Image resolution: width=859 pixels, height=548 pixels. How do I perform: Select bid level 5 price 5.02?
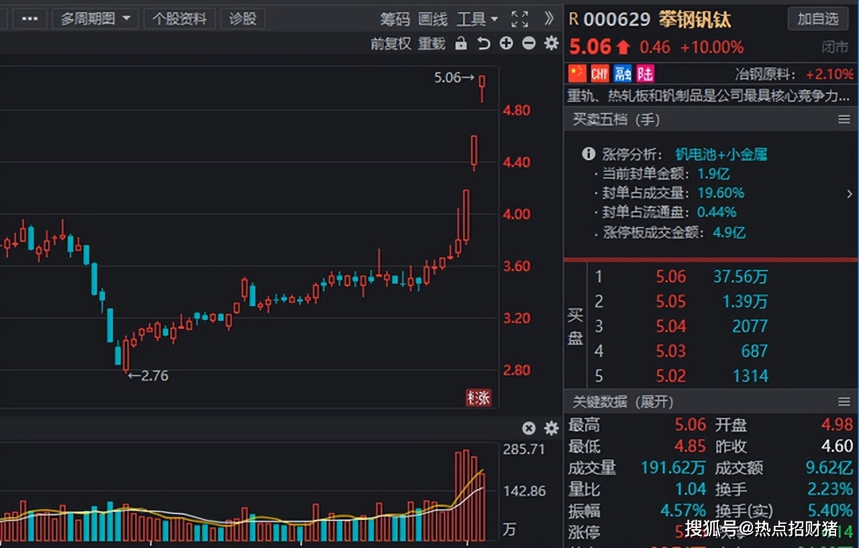(x=670, y=376)
